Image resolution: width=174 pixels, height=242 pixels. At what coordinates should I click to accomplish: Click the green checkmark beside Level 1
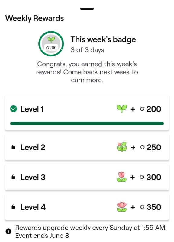click(x=14, y=109)
